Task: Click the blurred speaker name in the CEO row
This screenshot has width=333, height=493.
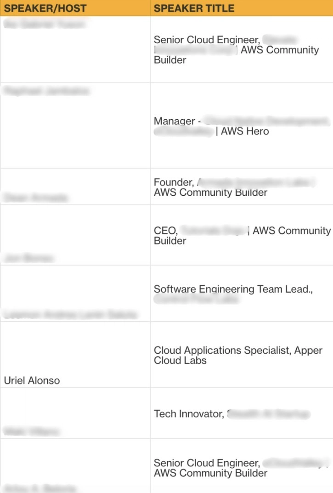Action: click(x=28, y=258)
